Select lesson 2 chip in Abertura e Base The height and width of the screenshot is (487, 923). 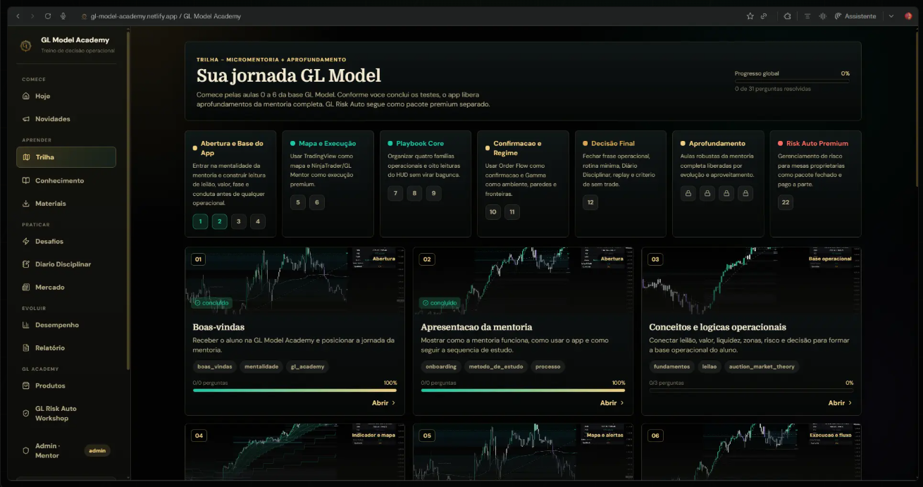point(219,221)
